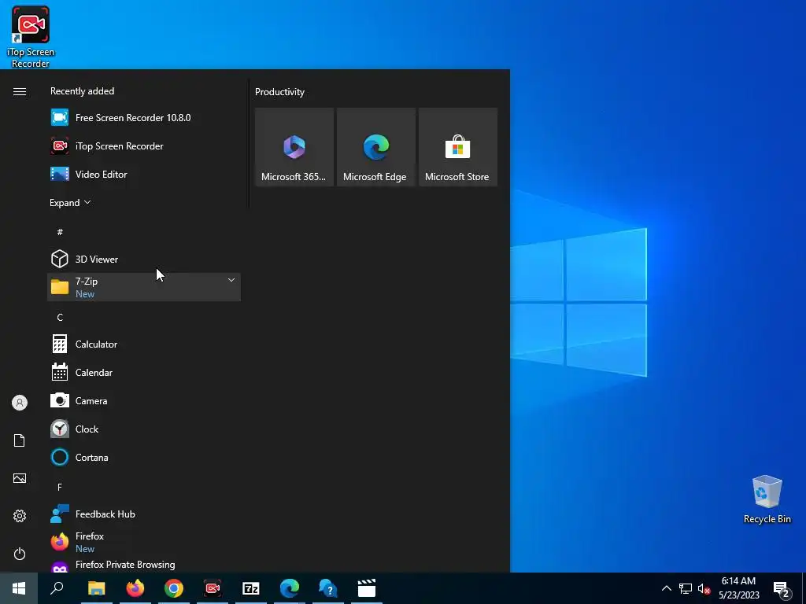Open the Microsoft Store tile
The width and height of the screenshot is (806, 604).
coord(458,147)
